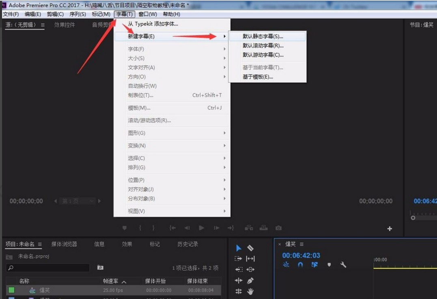Play the Source monitor clip
437x299 pixels.
click(202, 228)
